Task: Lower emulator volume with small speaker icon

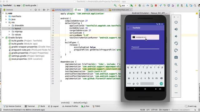Action: [x=176, y=36]
